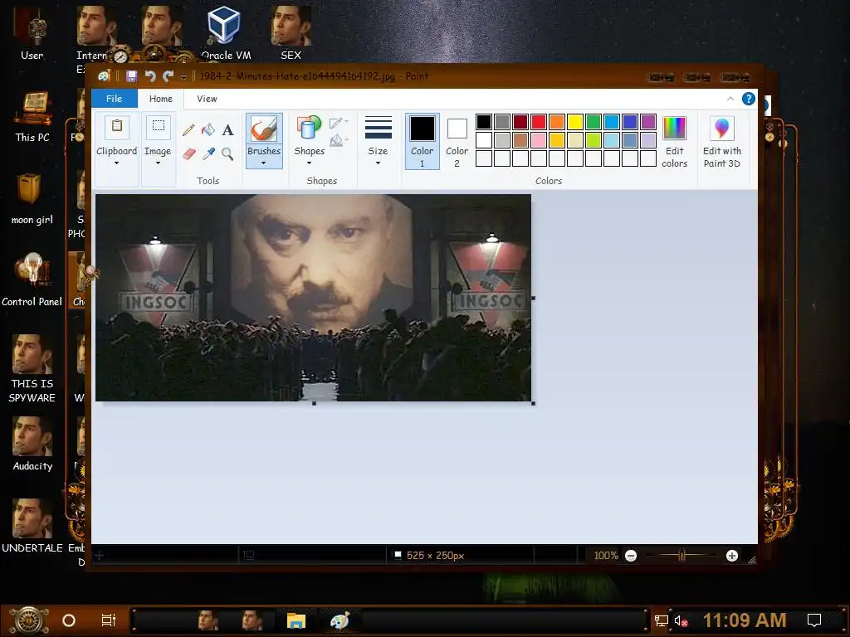Click the Redo arrow in title bar

[168, 76]
